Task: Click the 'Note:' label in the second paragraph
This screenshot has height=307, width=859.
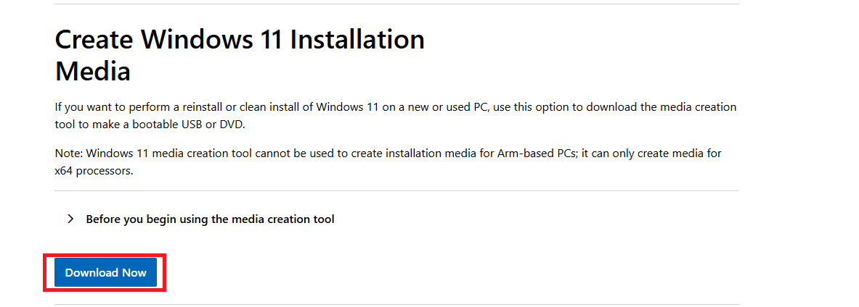Action: point(68,153)
